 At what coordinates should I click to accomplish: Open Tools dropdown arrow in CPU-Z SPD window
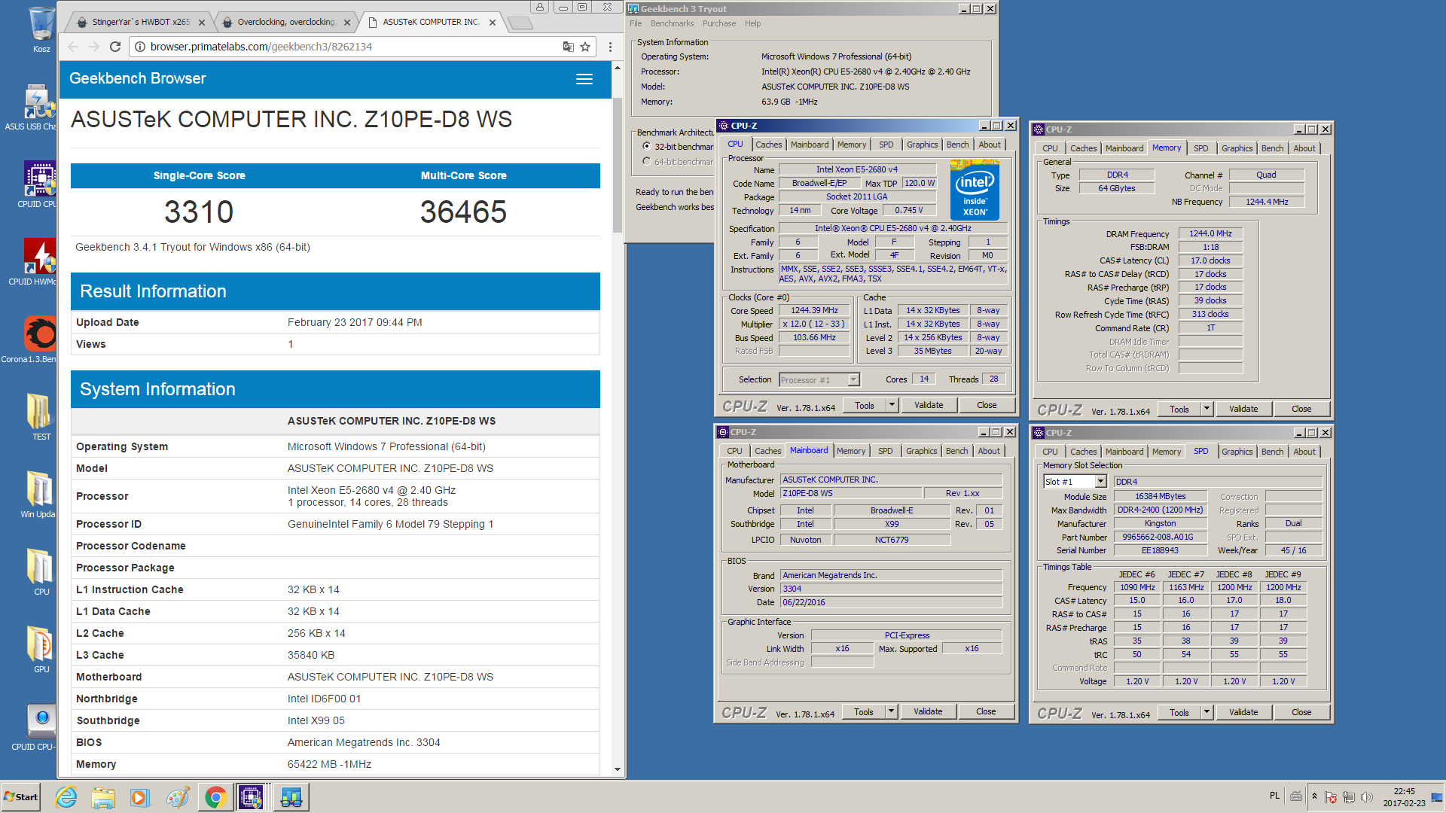click(1207, 712)
